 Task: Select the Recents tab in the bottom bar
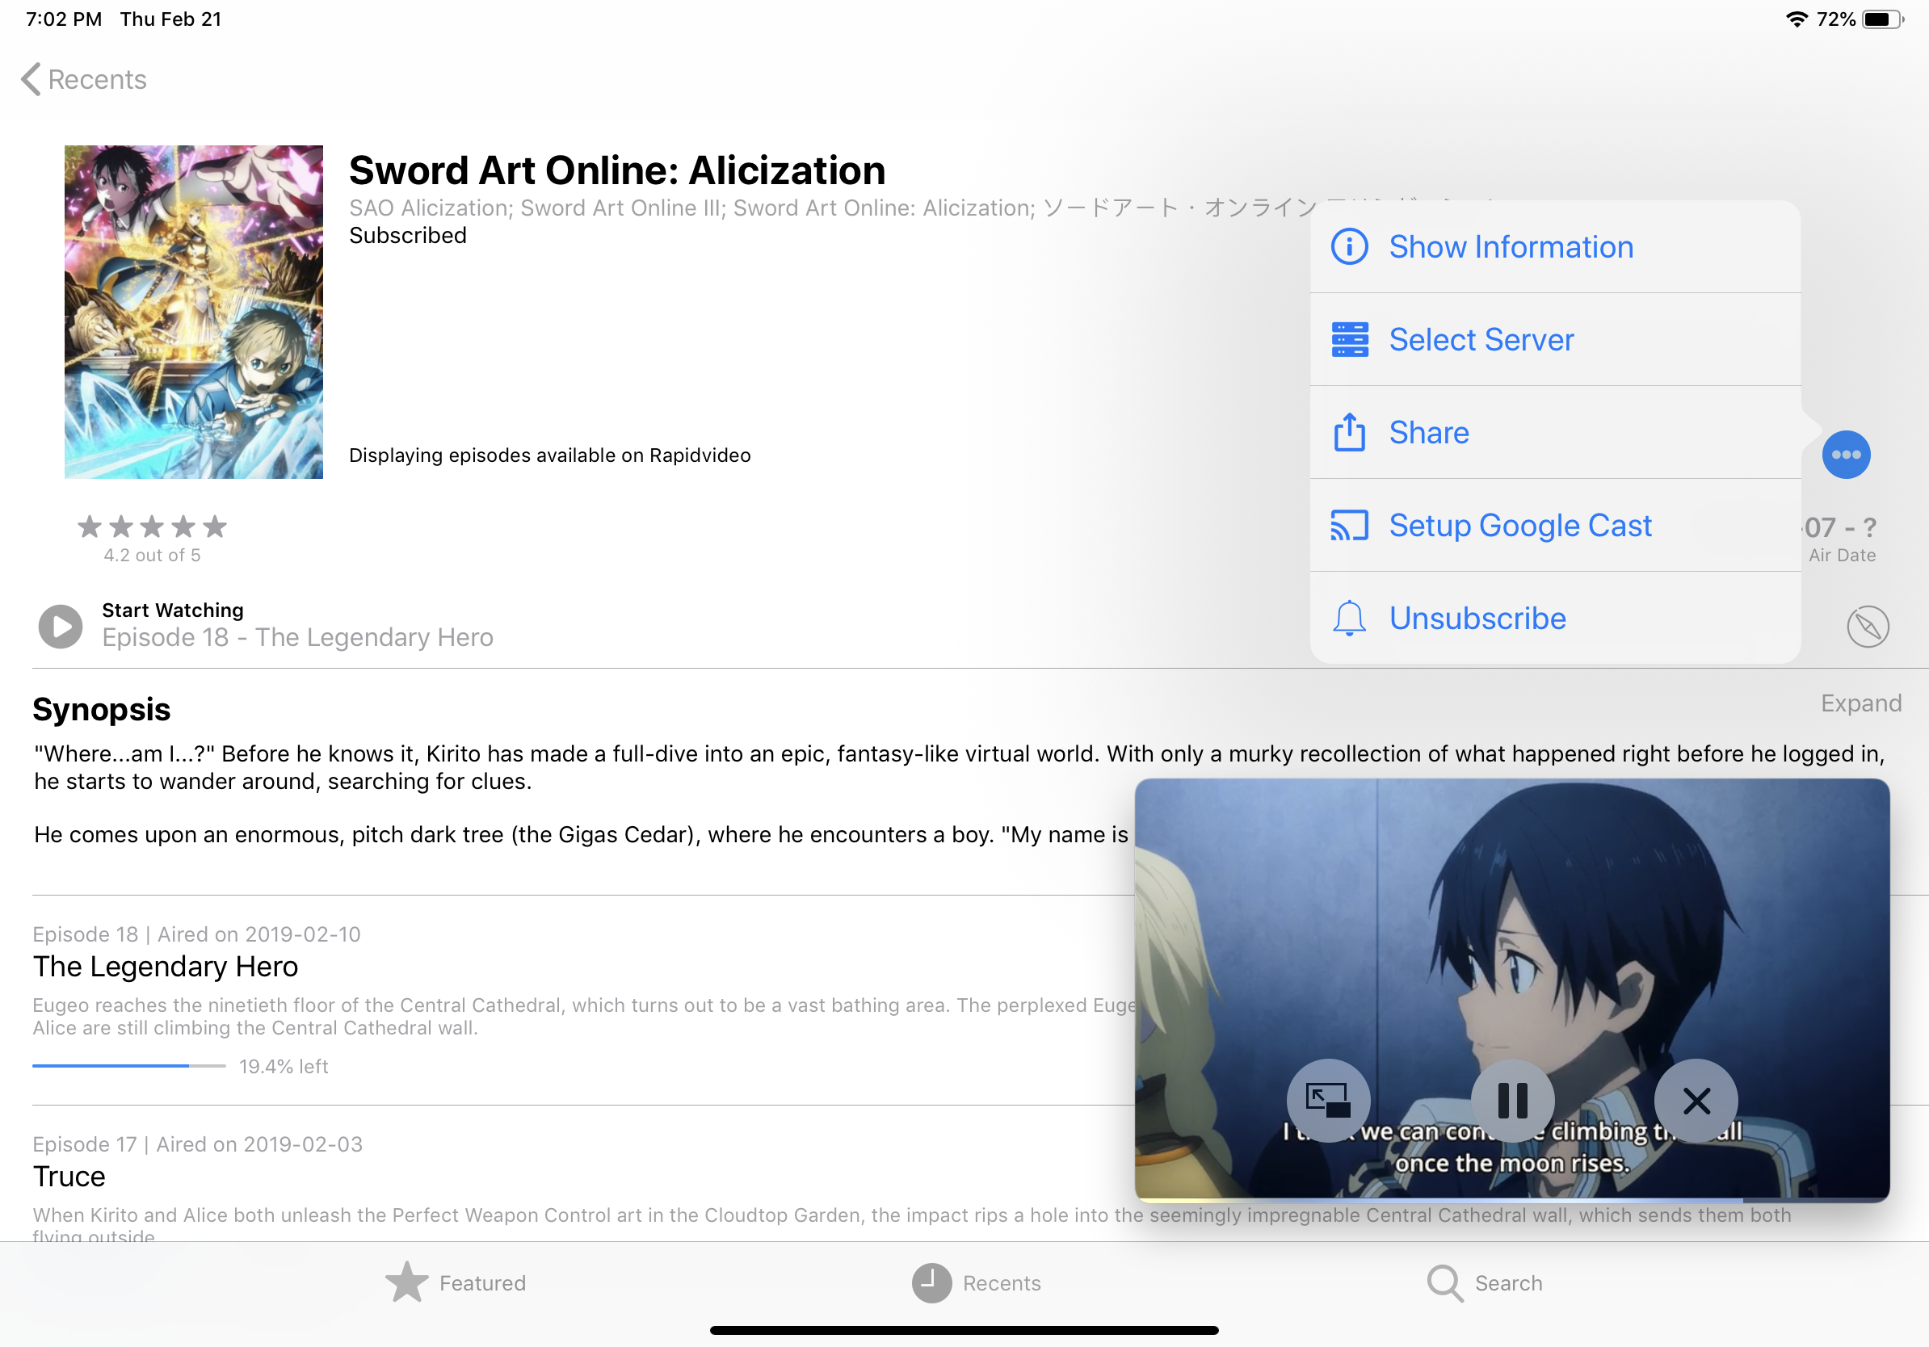(x=977, y=1282)
